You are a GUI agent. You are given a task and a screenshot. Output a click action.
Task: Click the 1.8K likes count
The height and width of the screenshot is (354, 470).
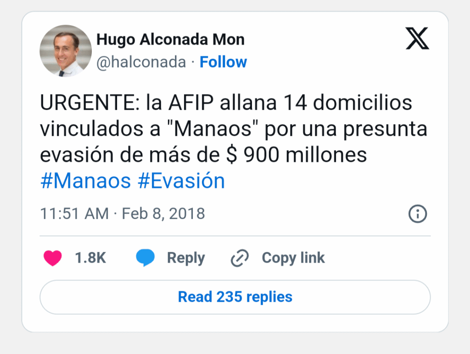tap(90, 258)
